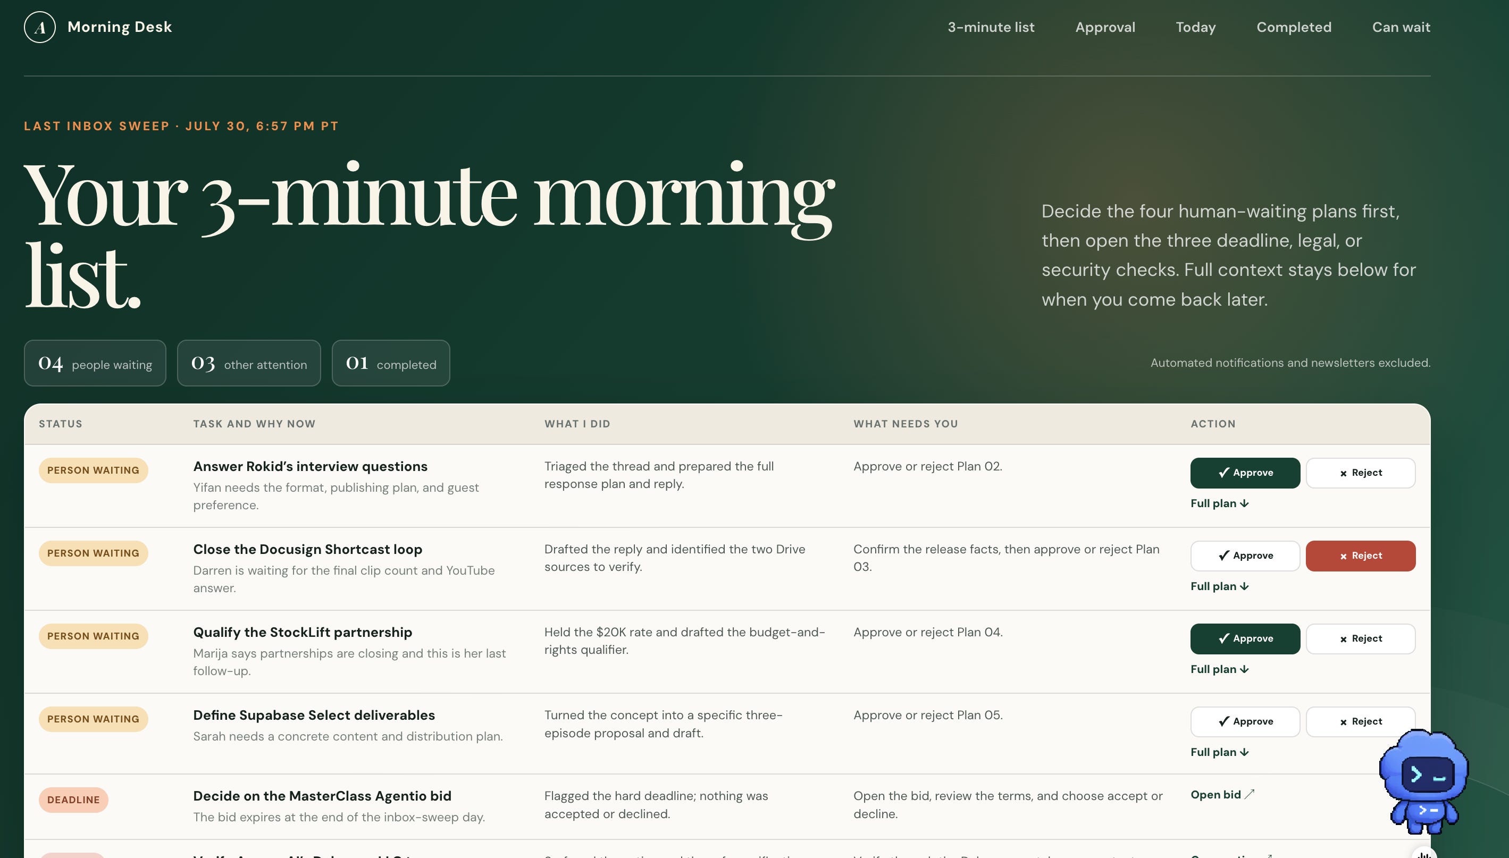Click the DEADLINE status badge
1509x858 pixels.
[74, 800]
